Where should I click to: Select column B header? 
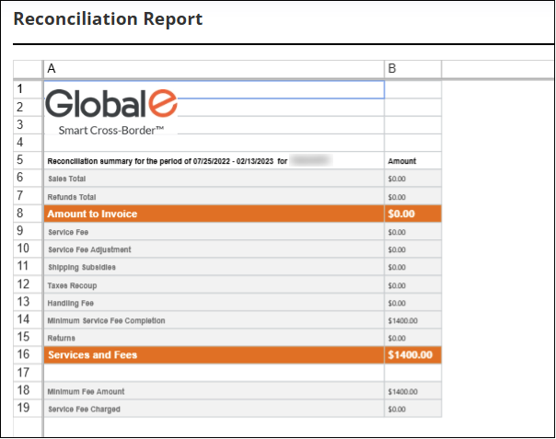412,69
